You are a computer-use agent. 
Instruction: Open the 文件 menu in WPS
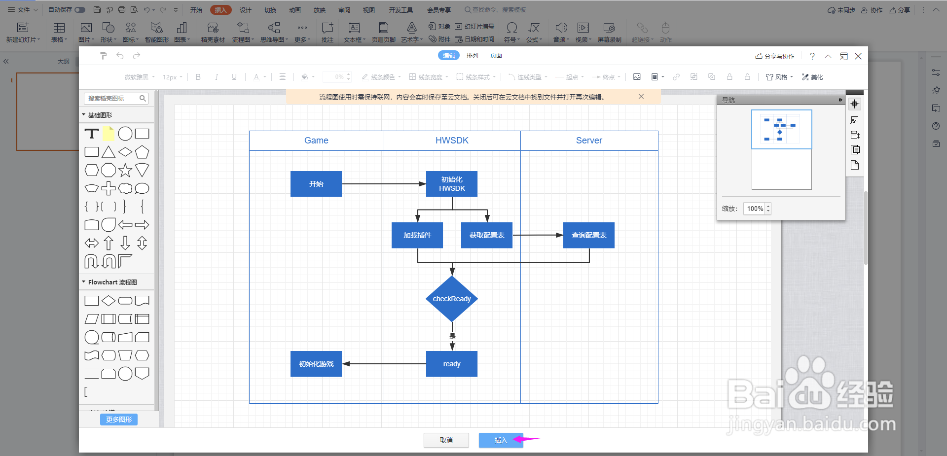(23, 10)
